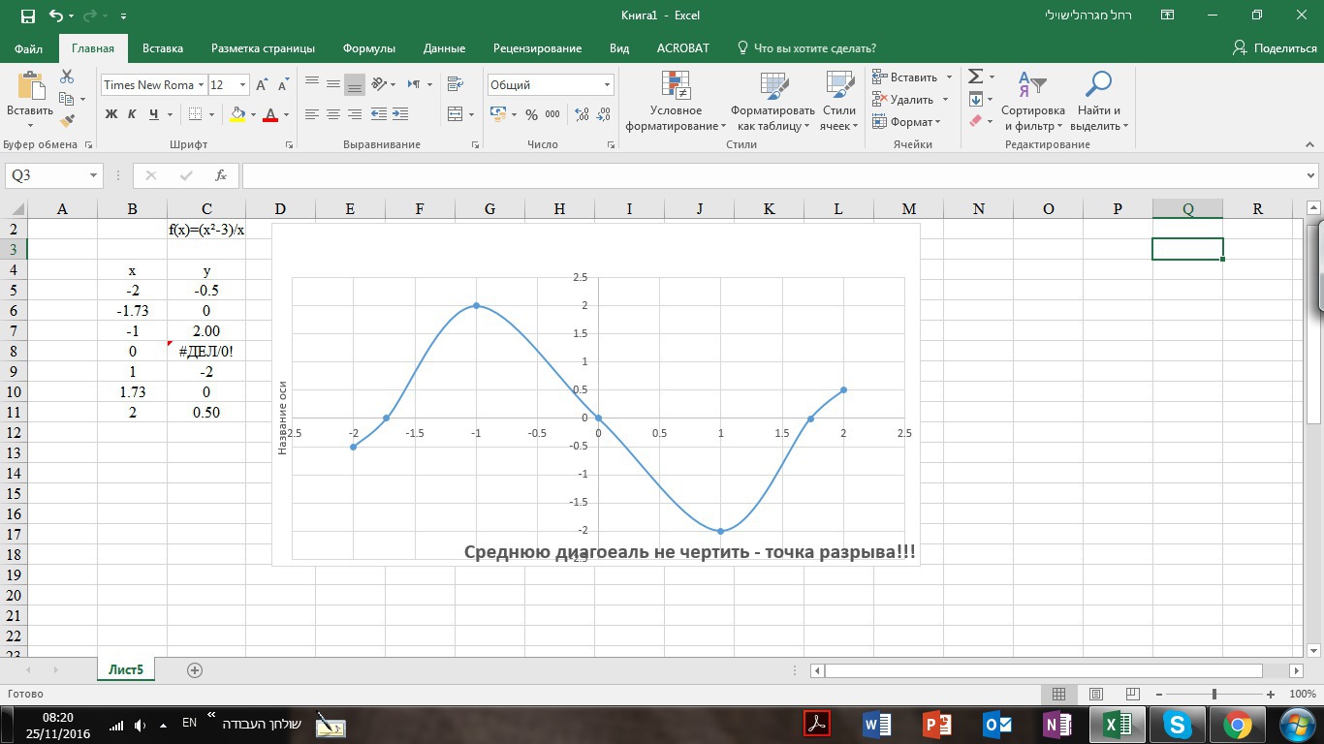Image resolution: width=1324 pixels, height=744 pixels.
Task: Apply the thousands separator (000) format
Action: pyautogui.click(x=552, y=114)
